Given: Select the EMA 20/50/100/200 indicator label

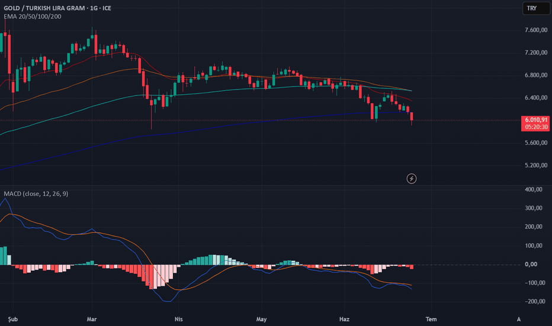Looking at the screenshot, I should (33, 17).
